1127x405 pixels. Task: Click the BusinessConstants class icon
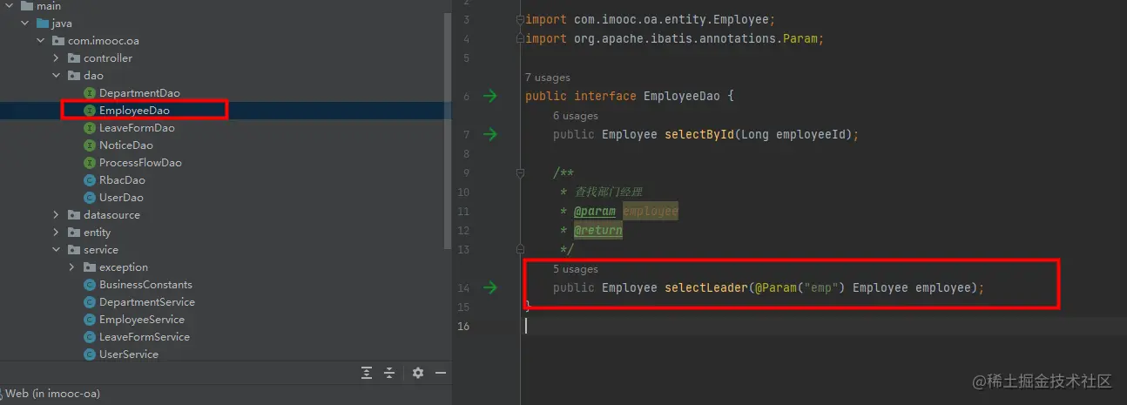89,285
